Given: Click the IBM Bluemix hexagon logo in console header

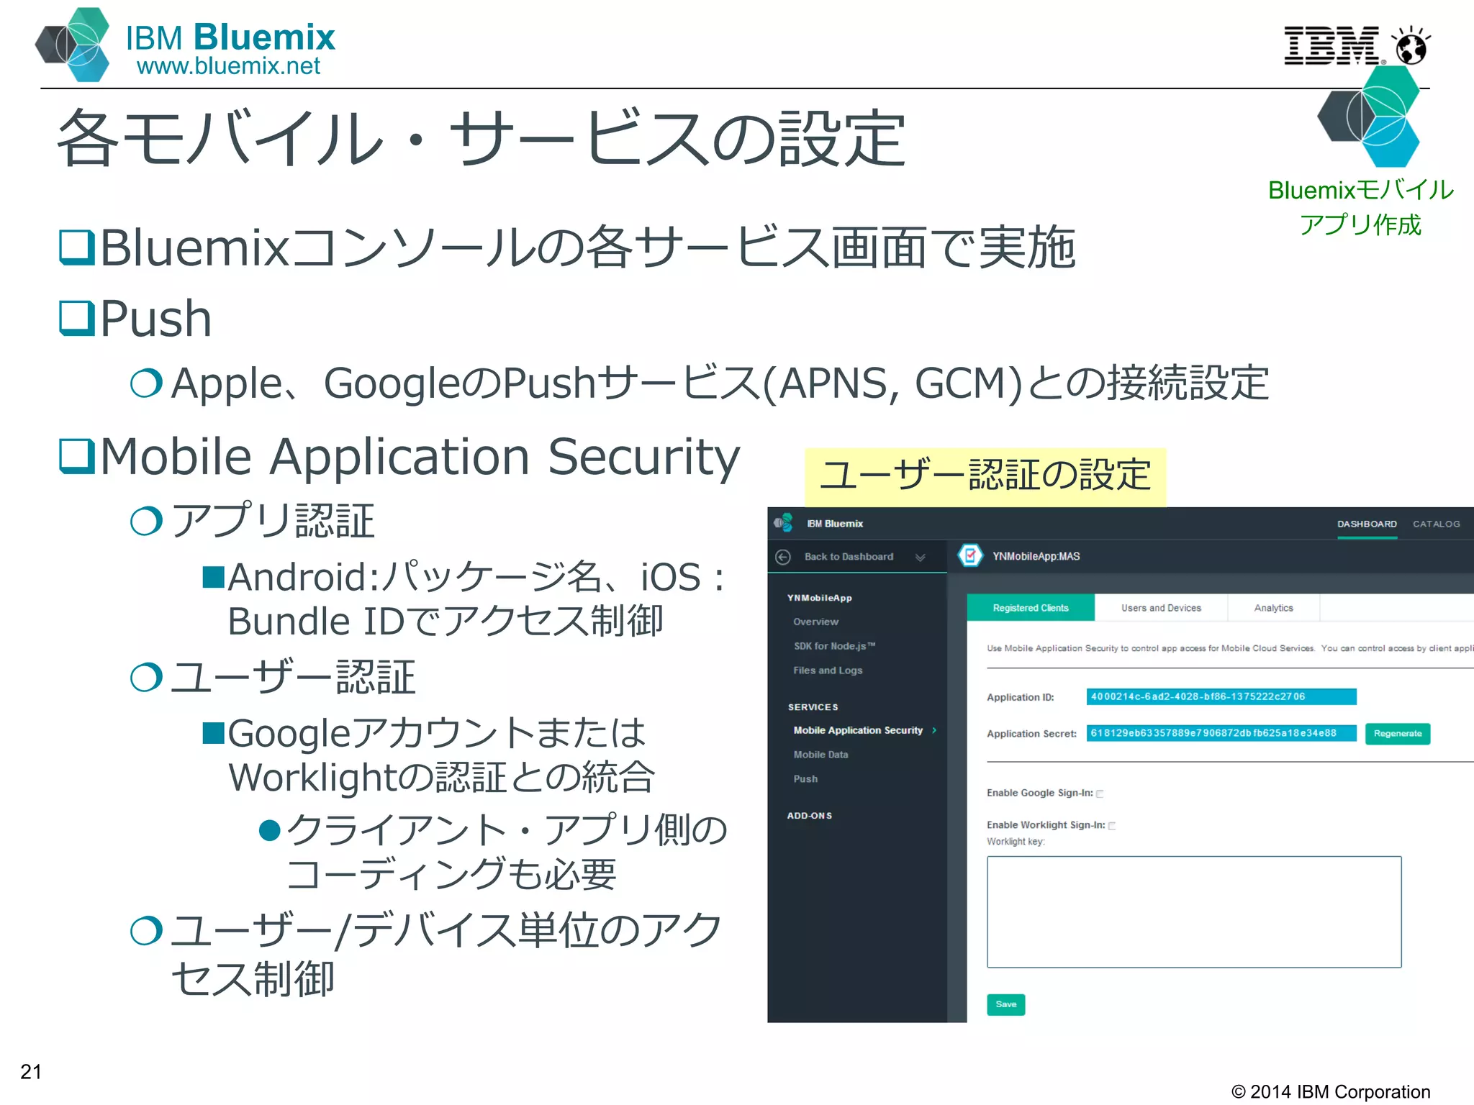Looking at the screenshot, I should 783,523.
